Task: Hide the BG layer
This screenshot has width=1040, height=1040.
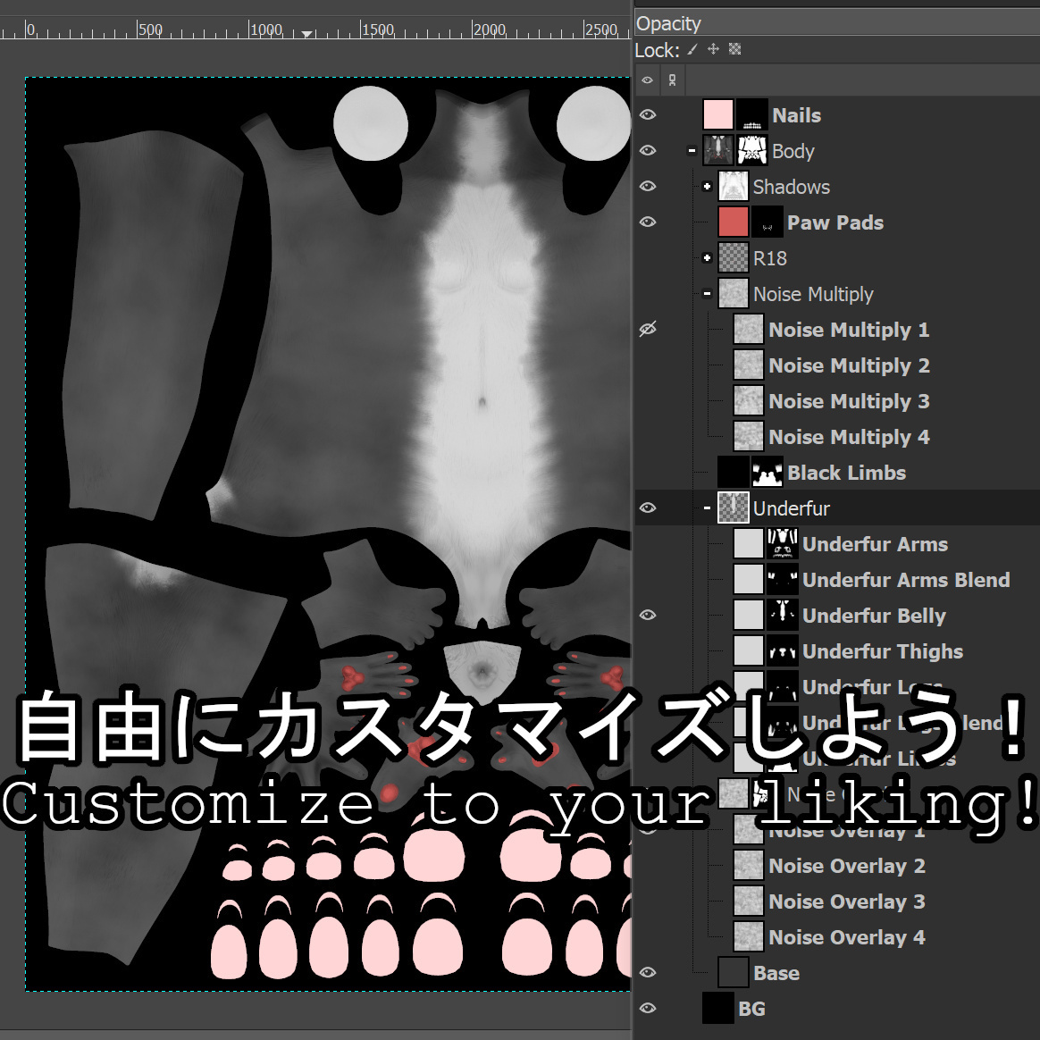Action: (648, 1008)
